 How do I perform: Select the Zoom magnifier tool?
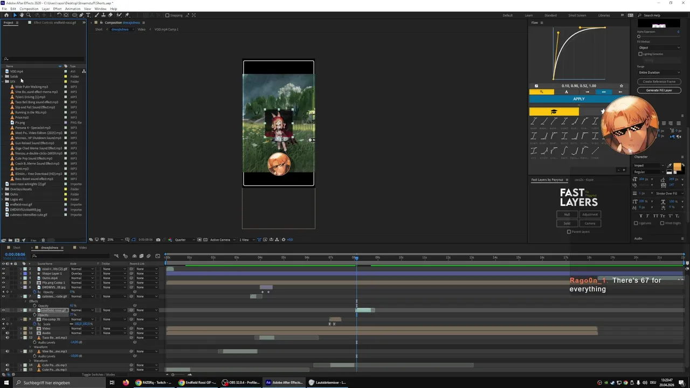pos(29,15)
